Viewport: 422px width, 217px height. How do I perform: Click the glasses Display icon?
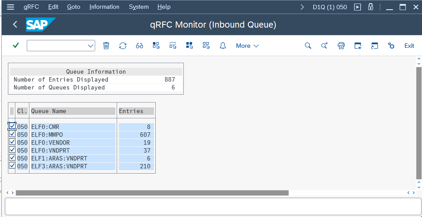[x=139, y=46]
